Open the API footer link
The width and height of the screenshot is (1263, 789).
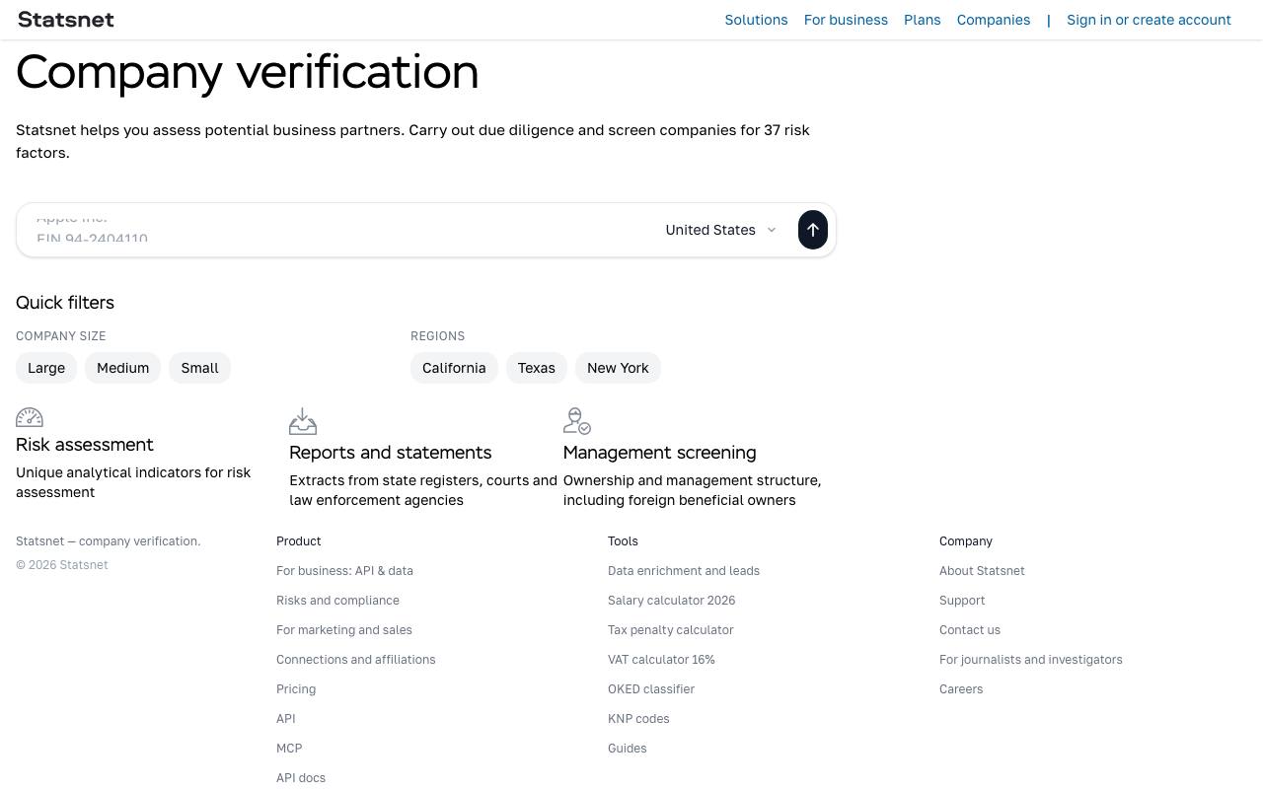[286, 719]
